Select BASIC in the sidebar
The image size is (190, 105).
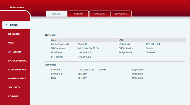coord(14,25)
